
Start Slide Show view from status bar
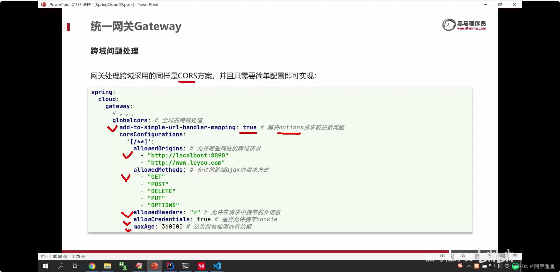click(515, 256)
